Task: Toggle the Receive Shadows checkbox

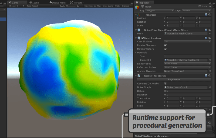Action: [165, 45]
